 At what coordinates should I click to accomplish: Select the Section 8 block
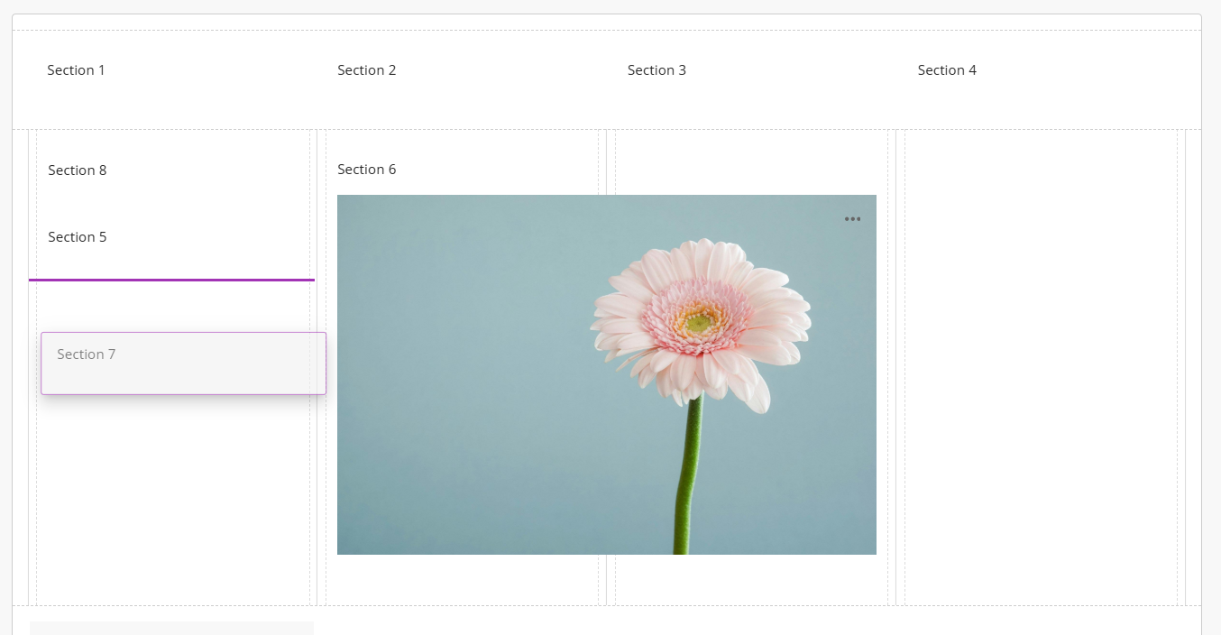click(78, 170)
